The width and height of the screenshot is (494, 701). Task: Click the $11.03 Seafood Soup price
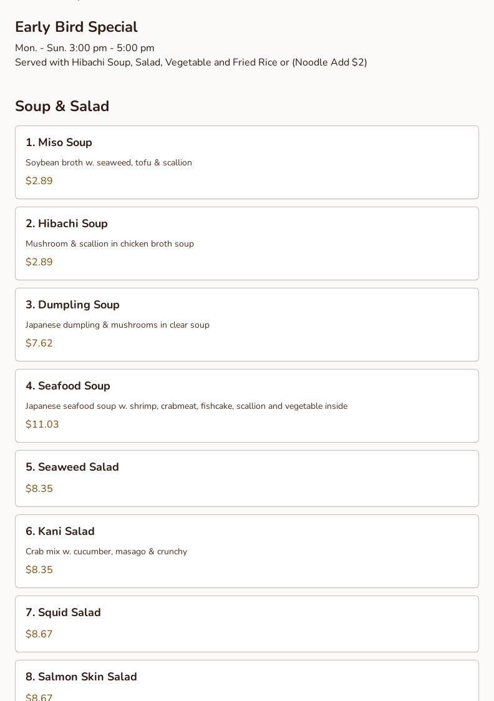point(42,424)
